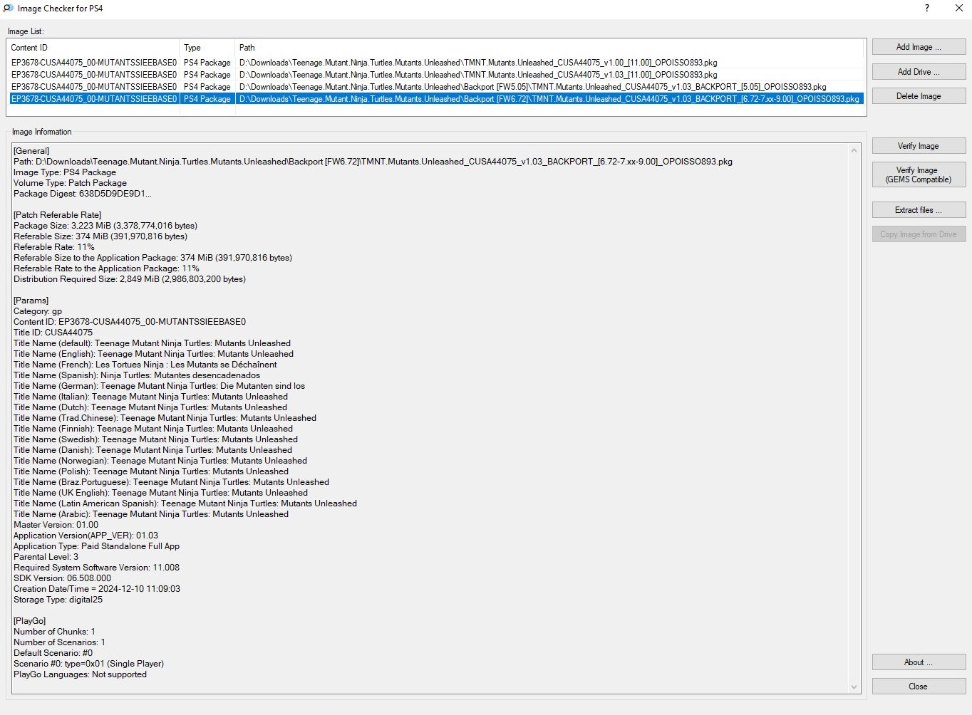
Task: Select the BACKPORT_[6.72-7.xx-9.00] package row
Action: [436, 99]
